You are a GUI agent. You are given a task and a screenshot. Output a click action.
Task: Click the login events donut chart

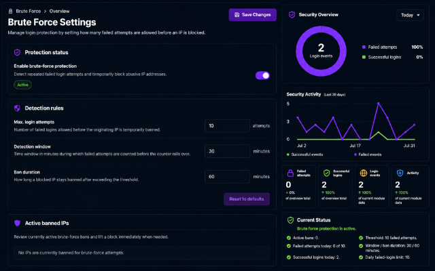tap(321, 51)
